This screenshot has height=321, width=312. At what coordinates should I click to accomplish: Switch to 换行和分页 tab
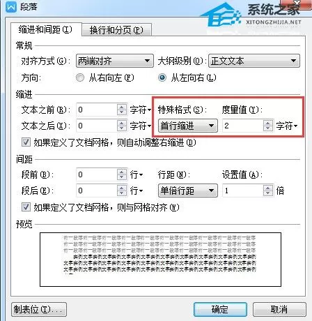tap(116, 30)
